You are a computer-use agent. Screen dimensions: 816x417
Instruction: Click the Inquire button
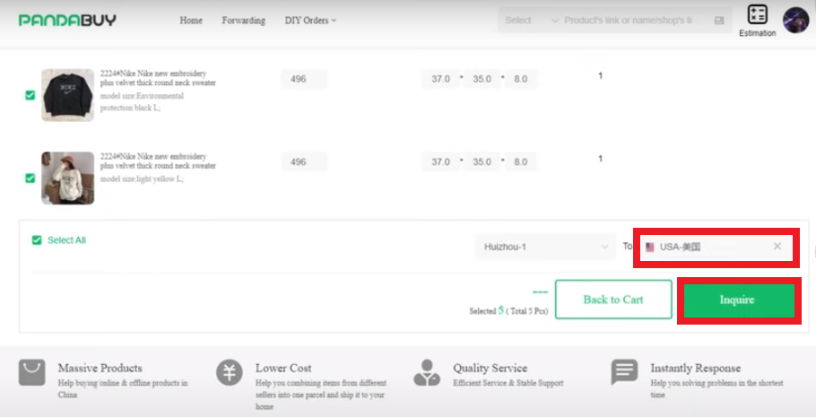pos(737,300)
